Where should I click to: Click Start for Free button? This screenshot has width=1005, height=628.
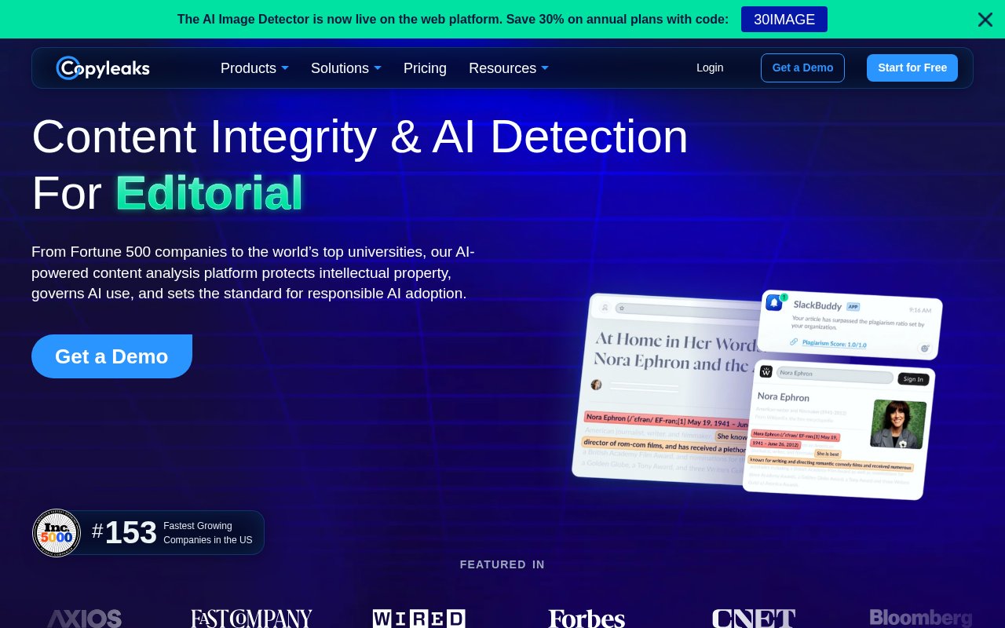(912, 68)
